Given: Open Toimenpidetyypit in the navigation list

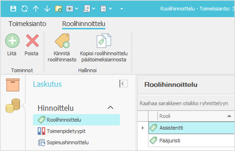Looking at the screenshot, I should (63, 131).
